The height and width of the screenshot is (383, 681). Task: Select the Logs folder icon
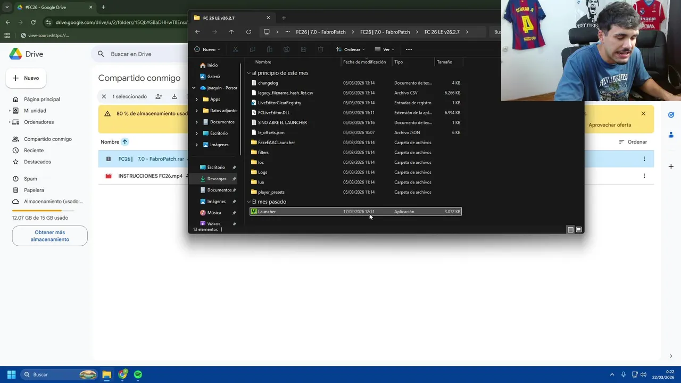(x=254, y=172)
